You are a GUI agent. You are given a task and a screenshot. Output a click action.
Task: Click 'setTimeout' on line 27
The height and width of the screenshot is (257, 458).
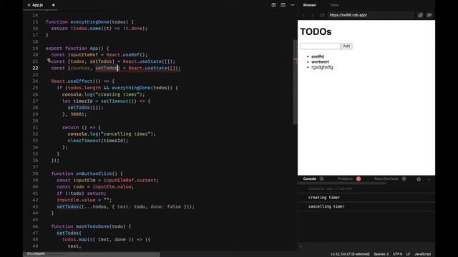[x=114, y=101]
